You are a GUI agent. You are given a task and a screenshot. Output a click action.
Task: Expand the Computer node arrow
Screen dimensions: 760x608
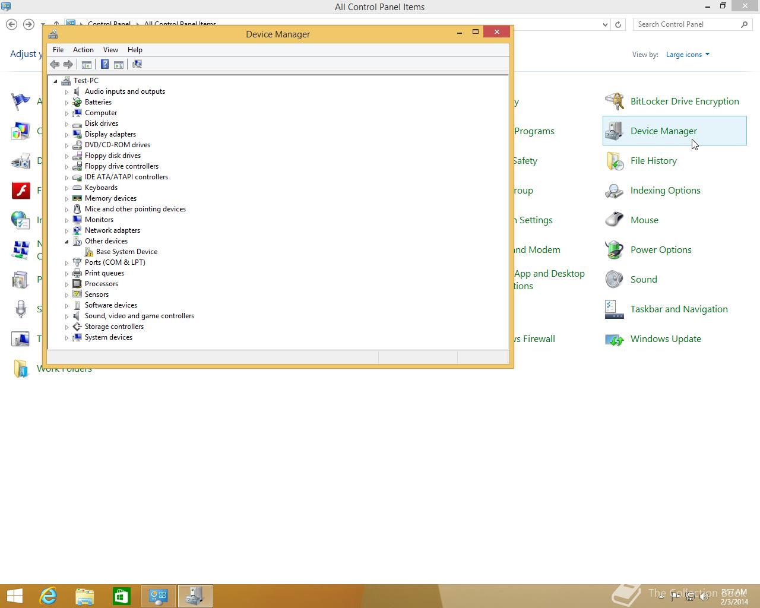pos(67,113)
